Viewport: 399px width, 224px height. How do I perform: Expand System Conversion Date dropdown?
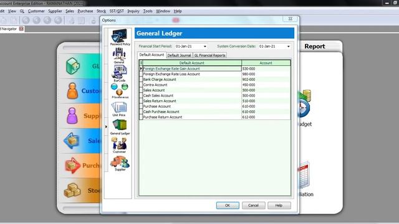pos(288,46)
